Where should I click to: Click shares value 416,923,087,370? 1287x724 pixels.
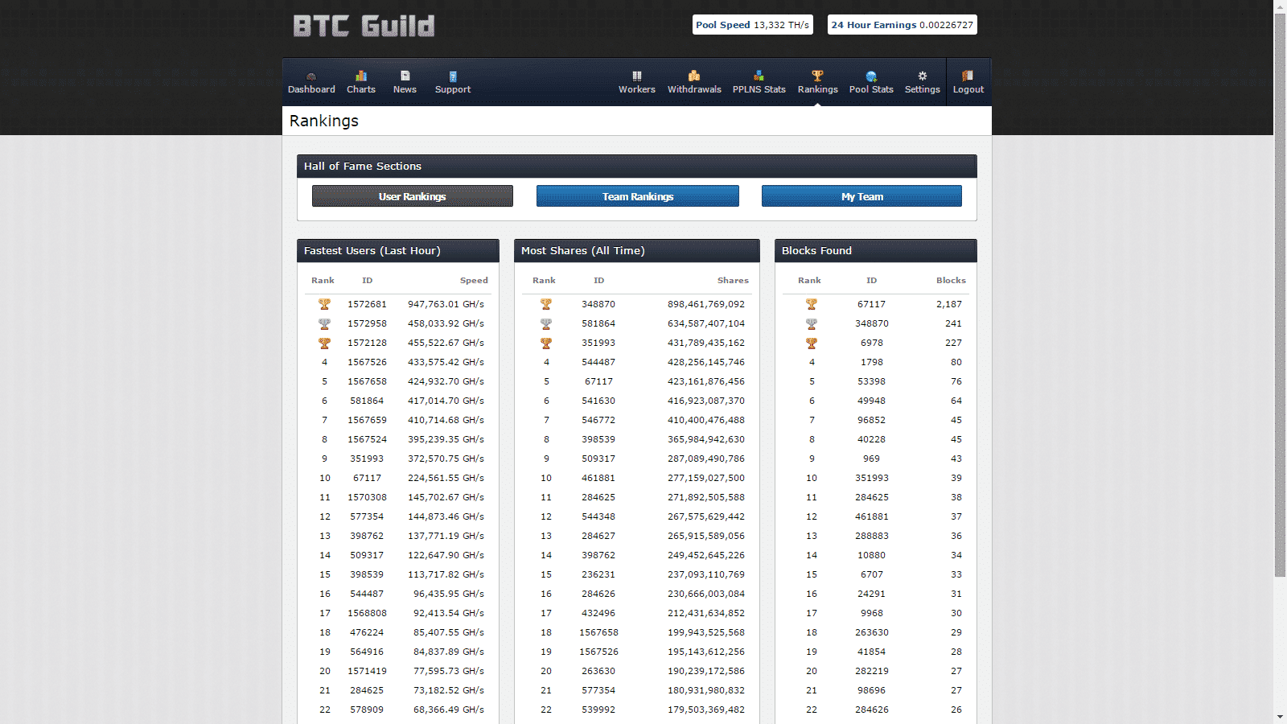[706, 401]
